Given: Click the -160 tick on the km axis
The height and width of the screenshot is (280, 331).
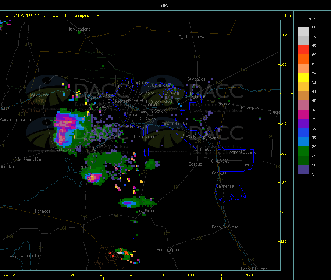Looking at the screenshot, I should [282, 153].
